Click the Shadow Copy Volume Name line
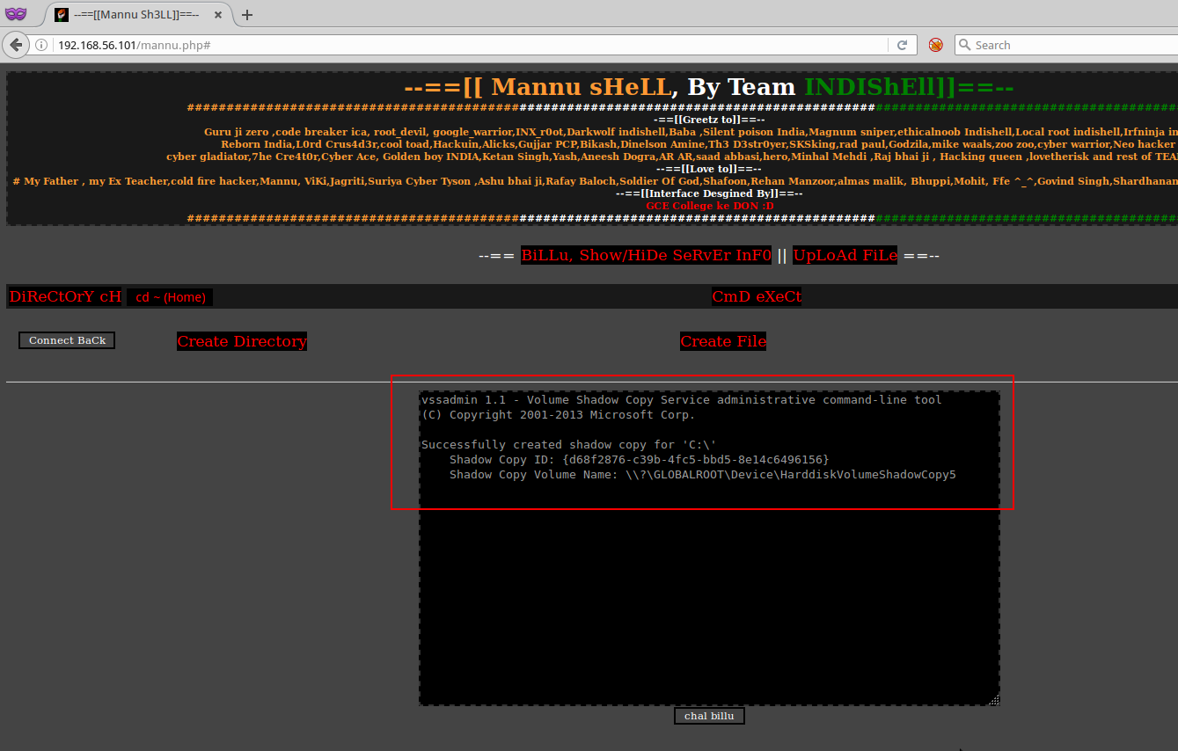 703,475
